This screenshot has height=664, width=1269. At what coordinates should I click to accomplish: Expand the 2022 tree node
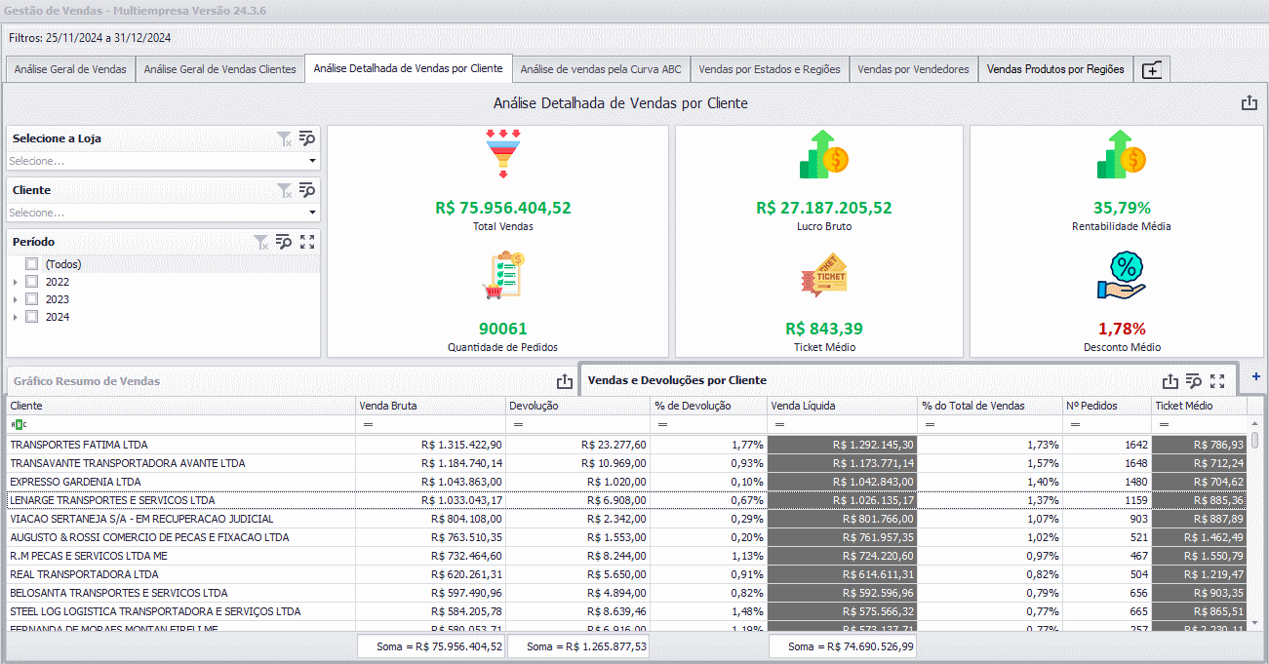pyautogui.click(x=15, y=282)
